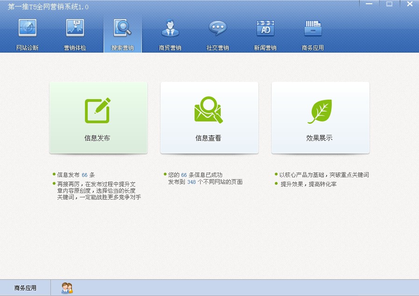
Task: Click the green leaf icon for 效果展示
Action: [320, 111]
